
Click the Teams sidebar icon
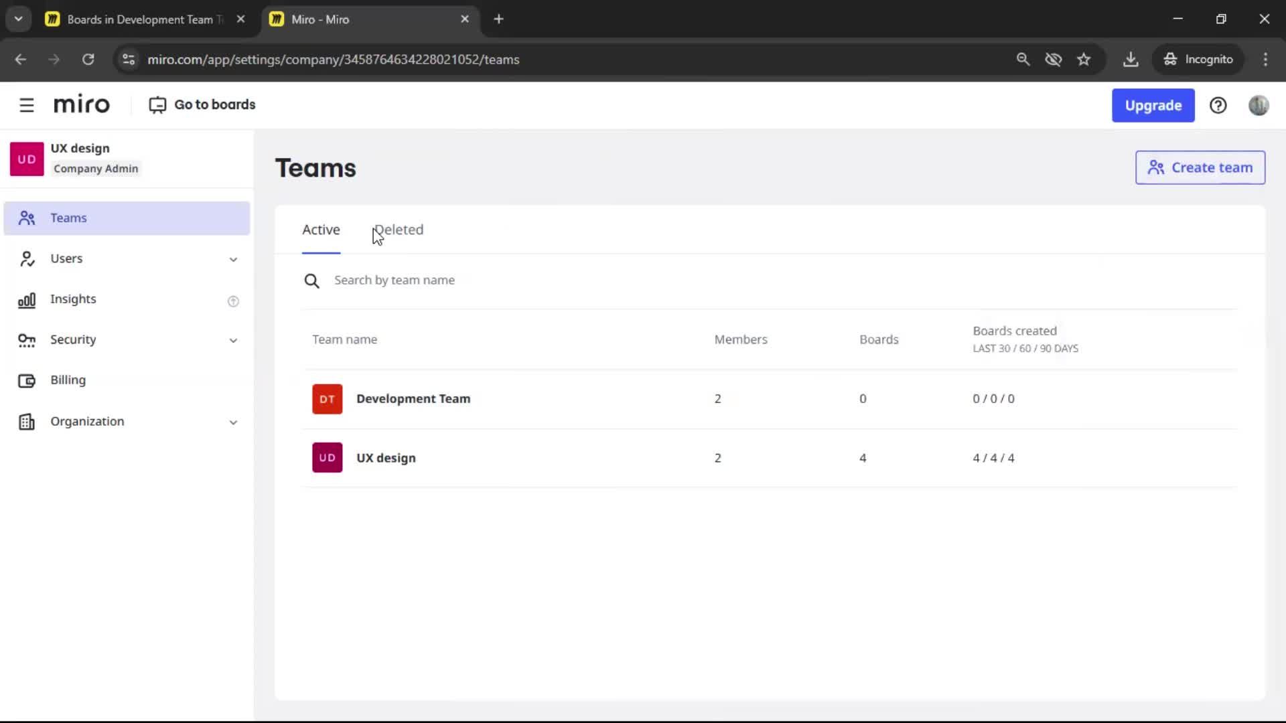[x=27, y=218]
